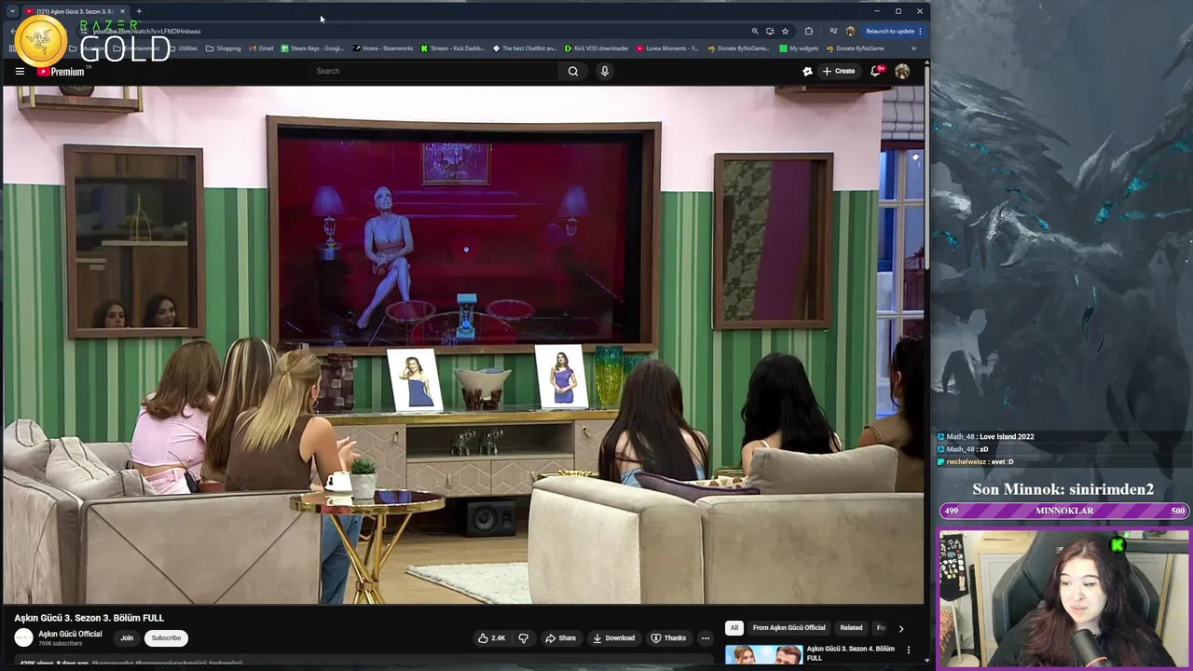Viewport: 1193px width, 671px height.
Task: Click the icon left of Create
Action: [807, 71]
